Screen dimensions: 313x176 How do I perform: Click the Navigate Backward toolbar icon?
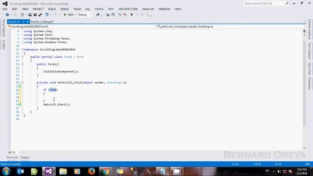(7, 15)
